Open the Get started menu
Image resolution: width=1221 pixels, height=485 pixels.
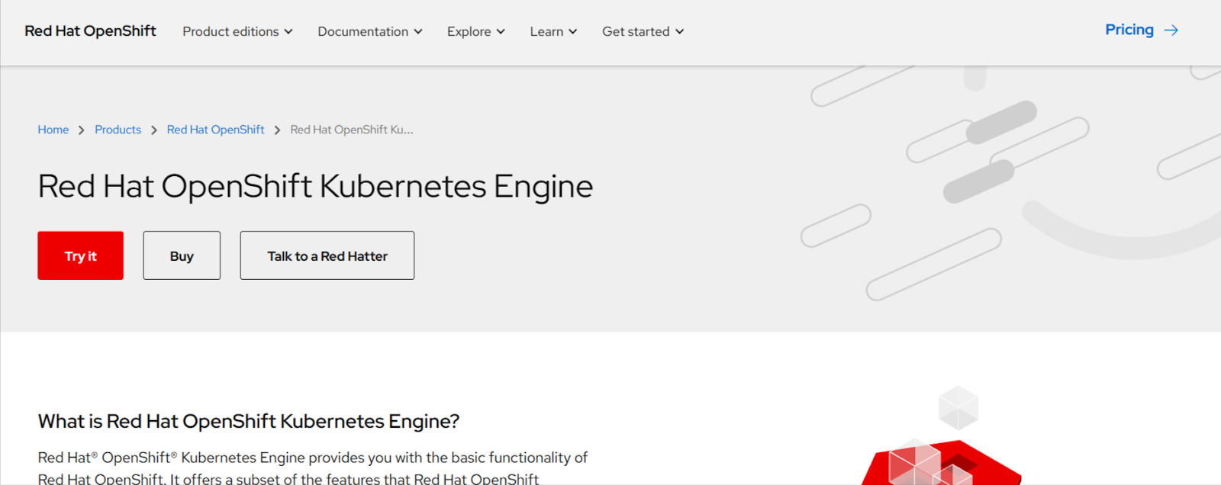tap(643, 31)
